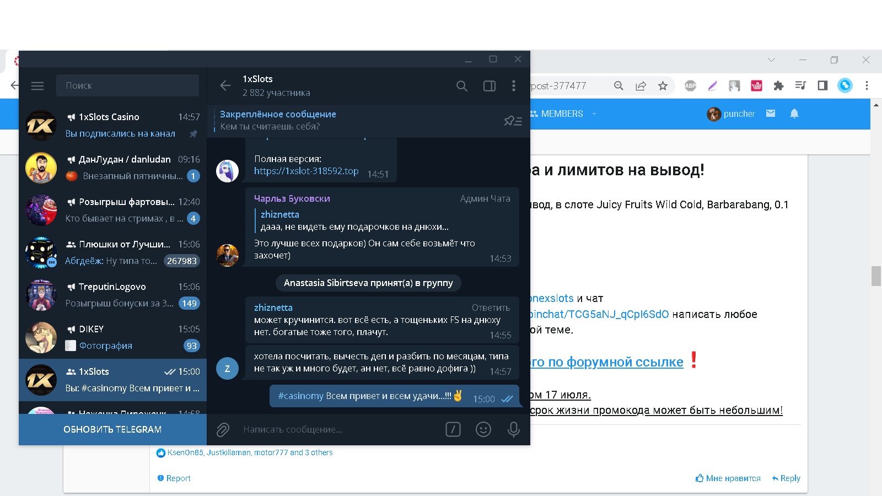This screenshot has width=882, height=496.
Task: Click browser share page icon
Action: coord(641,85)
